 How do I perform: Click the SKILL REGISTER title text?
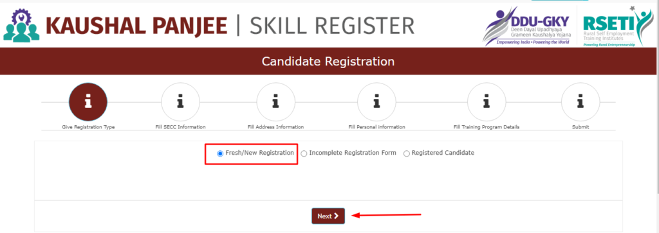coord(332,26)
